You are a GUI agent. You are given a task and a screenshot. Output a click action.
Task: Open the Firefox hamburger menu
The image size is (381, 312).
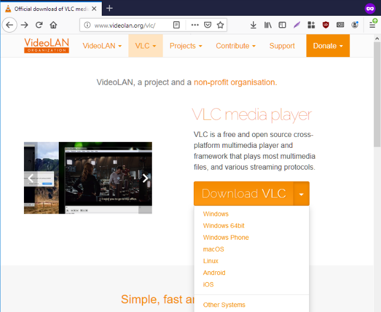[x=372, y=25]
